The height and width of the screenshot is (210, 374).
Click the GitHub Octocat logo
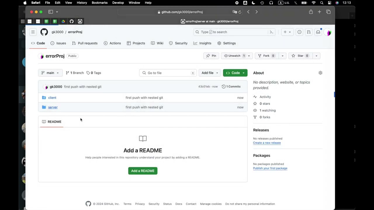44,32
